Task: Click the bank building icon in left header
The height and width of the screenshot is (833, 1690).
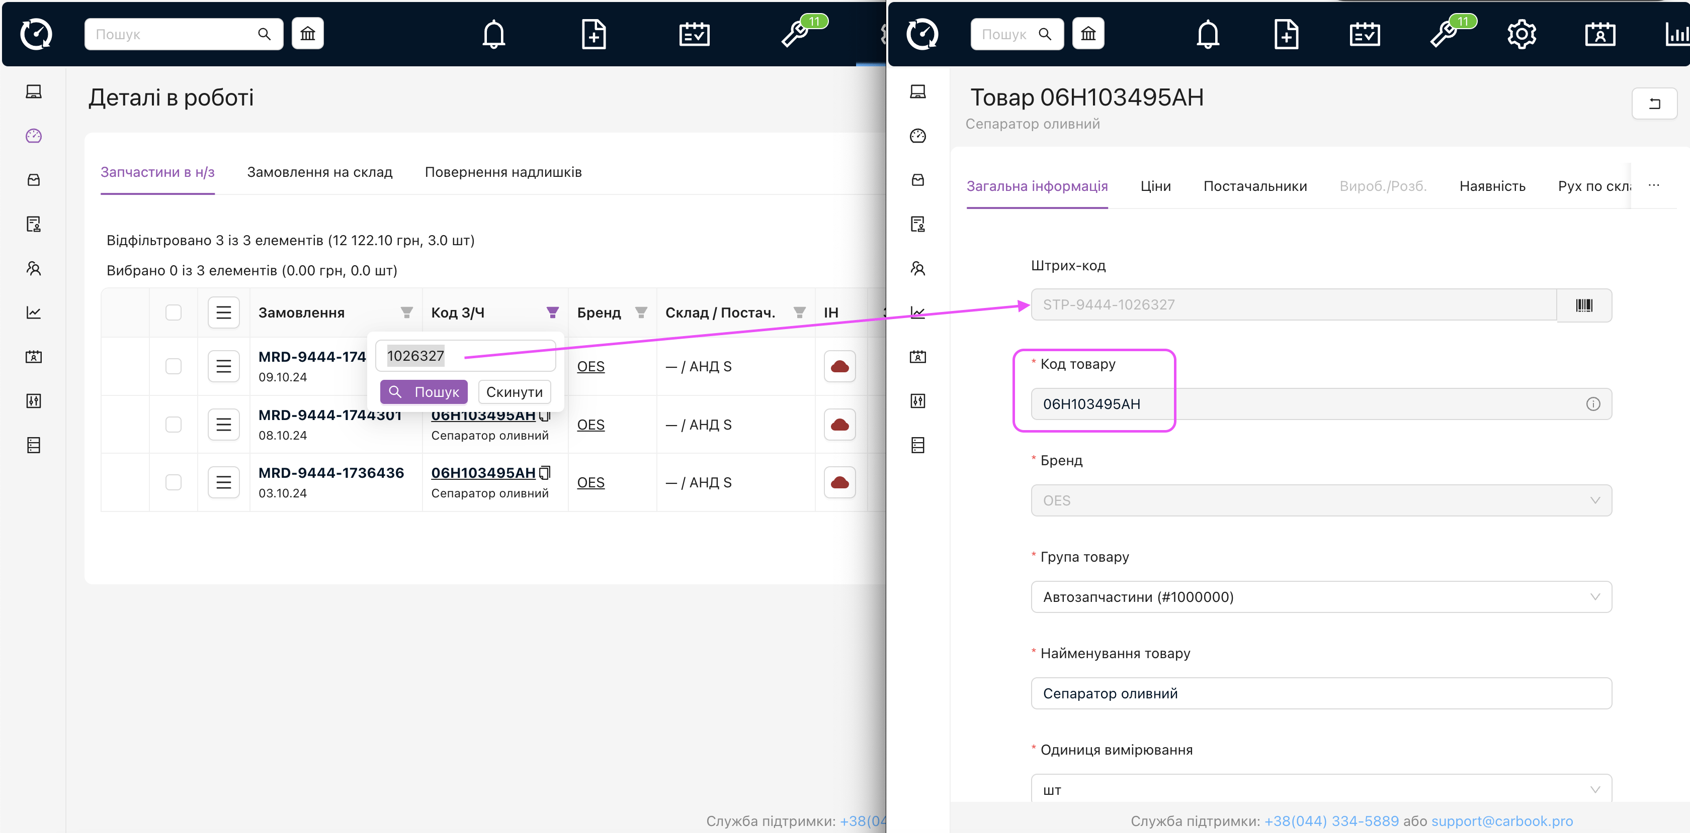Action: [x=308, y=34]
